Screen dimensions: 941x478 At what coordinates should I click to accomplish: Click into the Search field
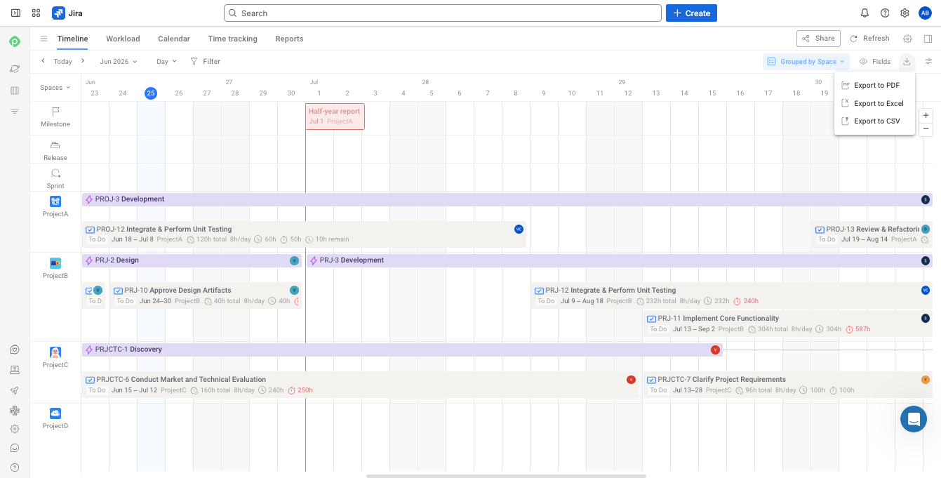[x=443, y=13]
